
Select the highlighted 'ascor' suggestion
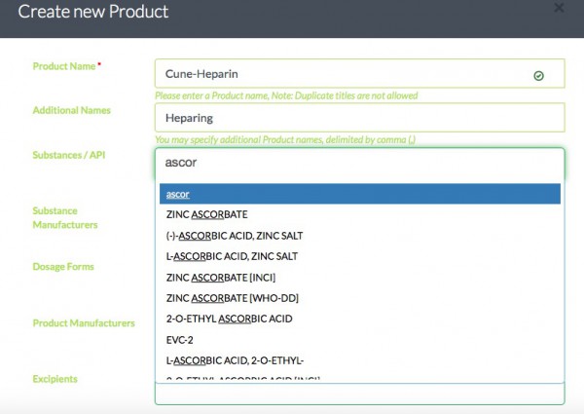(x=360, y=194)
